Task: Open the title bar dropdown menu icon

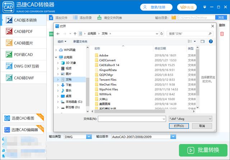Action: [204, 7]
